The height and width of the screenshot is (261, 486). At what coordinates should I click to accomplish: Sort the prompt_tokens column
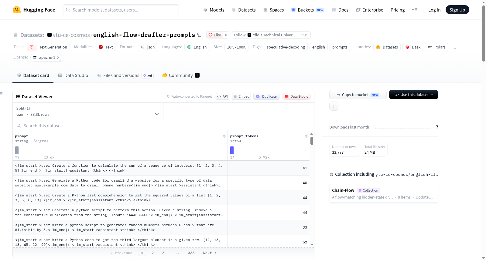pos(306,136)
